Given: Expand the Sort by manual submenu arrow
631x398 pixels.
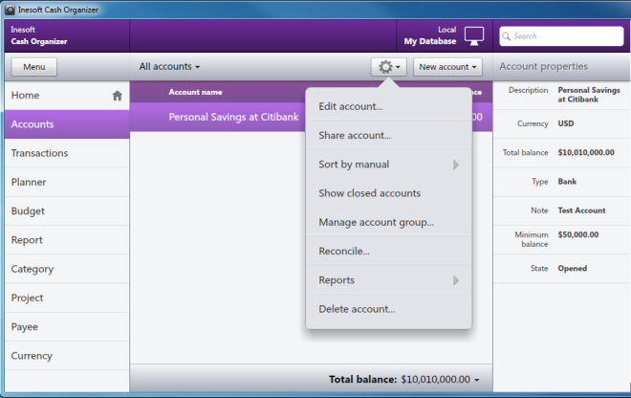Looking at the screenshot, I should tap(456, 165).
